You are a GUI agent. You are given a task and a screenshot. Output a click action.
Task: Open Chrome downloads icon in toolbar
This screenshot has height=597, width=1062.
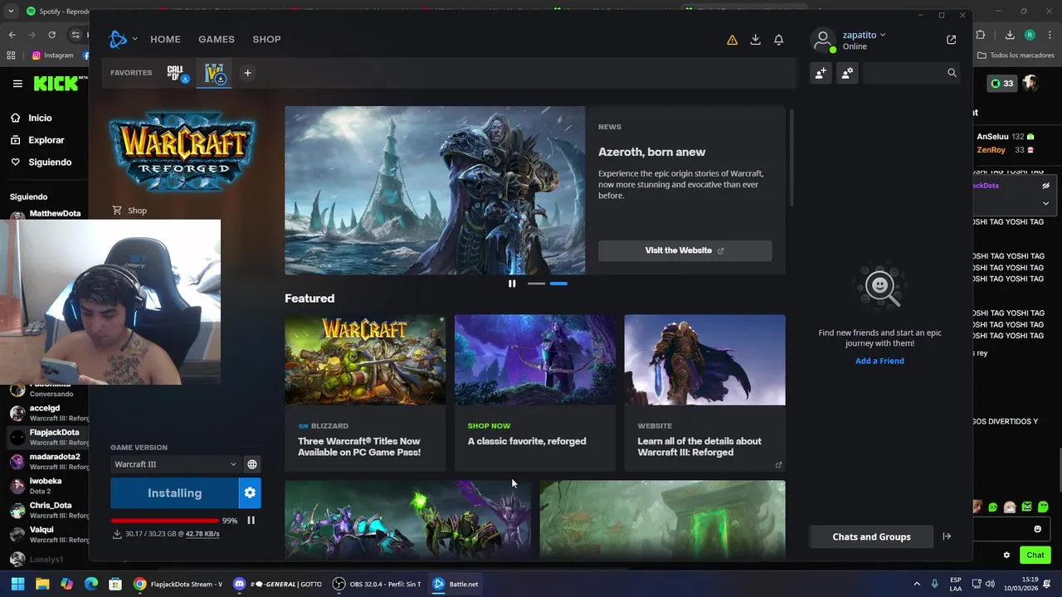[1010, 35]
